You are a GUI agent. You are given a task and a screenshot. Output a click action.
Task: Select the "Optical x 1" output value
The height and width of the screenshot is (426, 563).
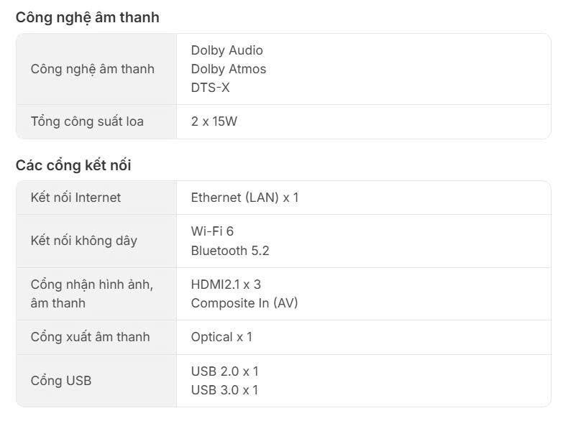click(221, 337)
